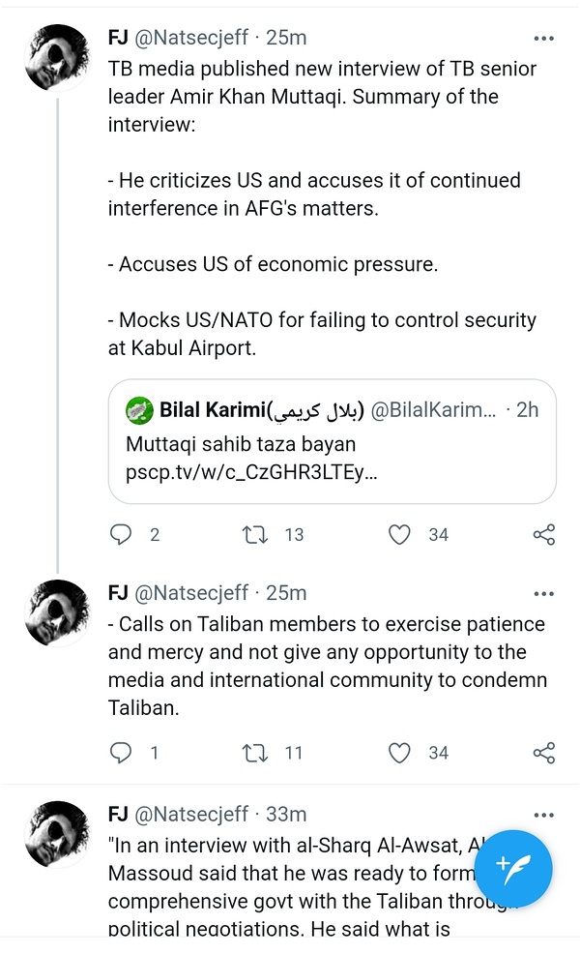Open more options for al-Sharq Al-Awsat tweet
Screen dimensions: 580x954
point(544,815)
